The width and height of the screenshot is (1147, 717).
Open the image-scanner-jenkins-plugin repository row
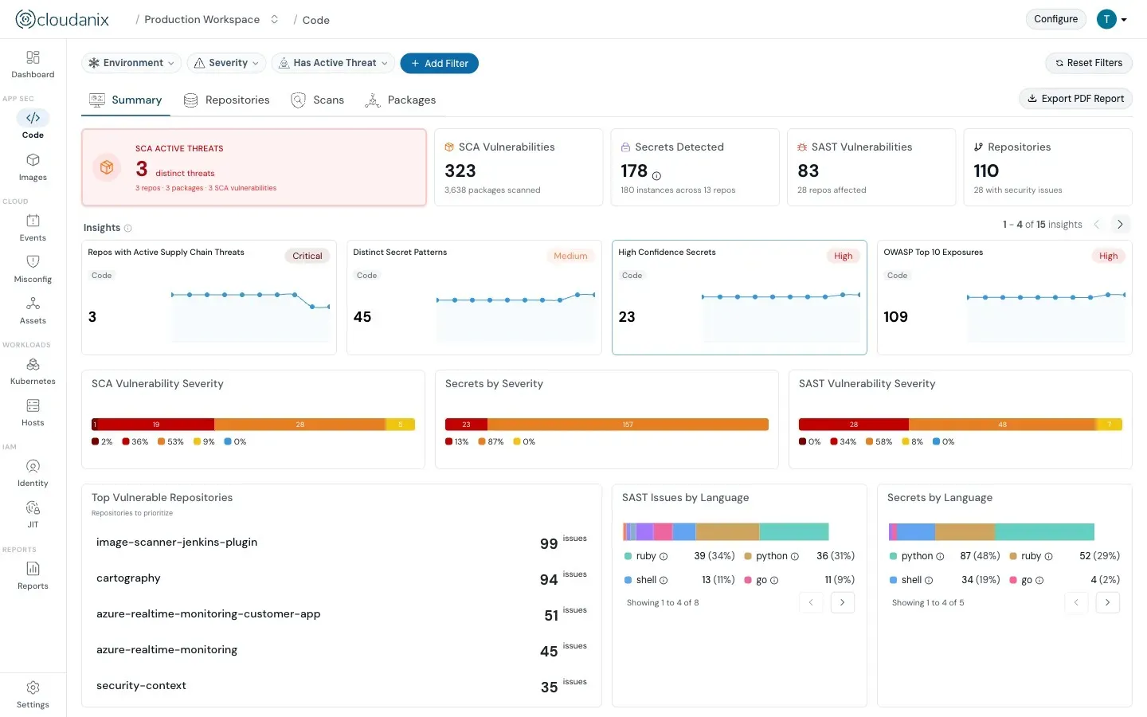341,543
